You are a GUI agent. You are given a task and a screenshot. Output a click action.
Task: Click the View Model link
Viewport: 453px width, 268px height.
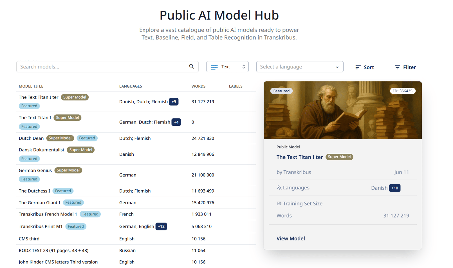pyautogui.click(x=291, y=238)
